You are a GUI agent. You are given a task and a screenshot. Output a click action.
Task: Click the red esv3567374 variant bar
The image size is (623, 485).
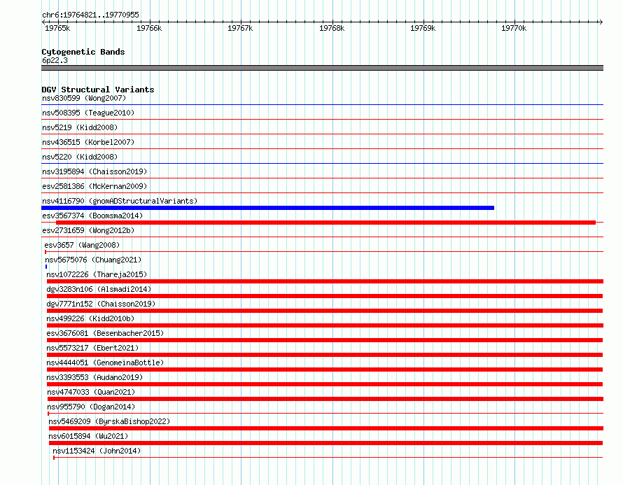click(x=325, y=223)
